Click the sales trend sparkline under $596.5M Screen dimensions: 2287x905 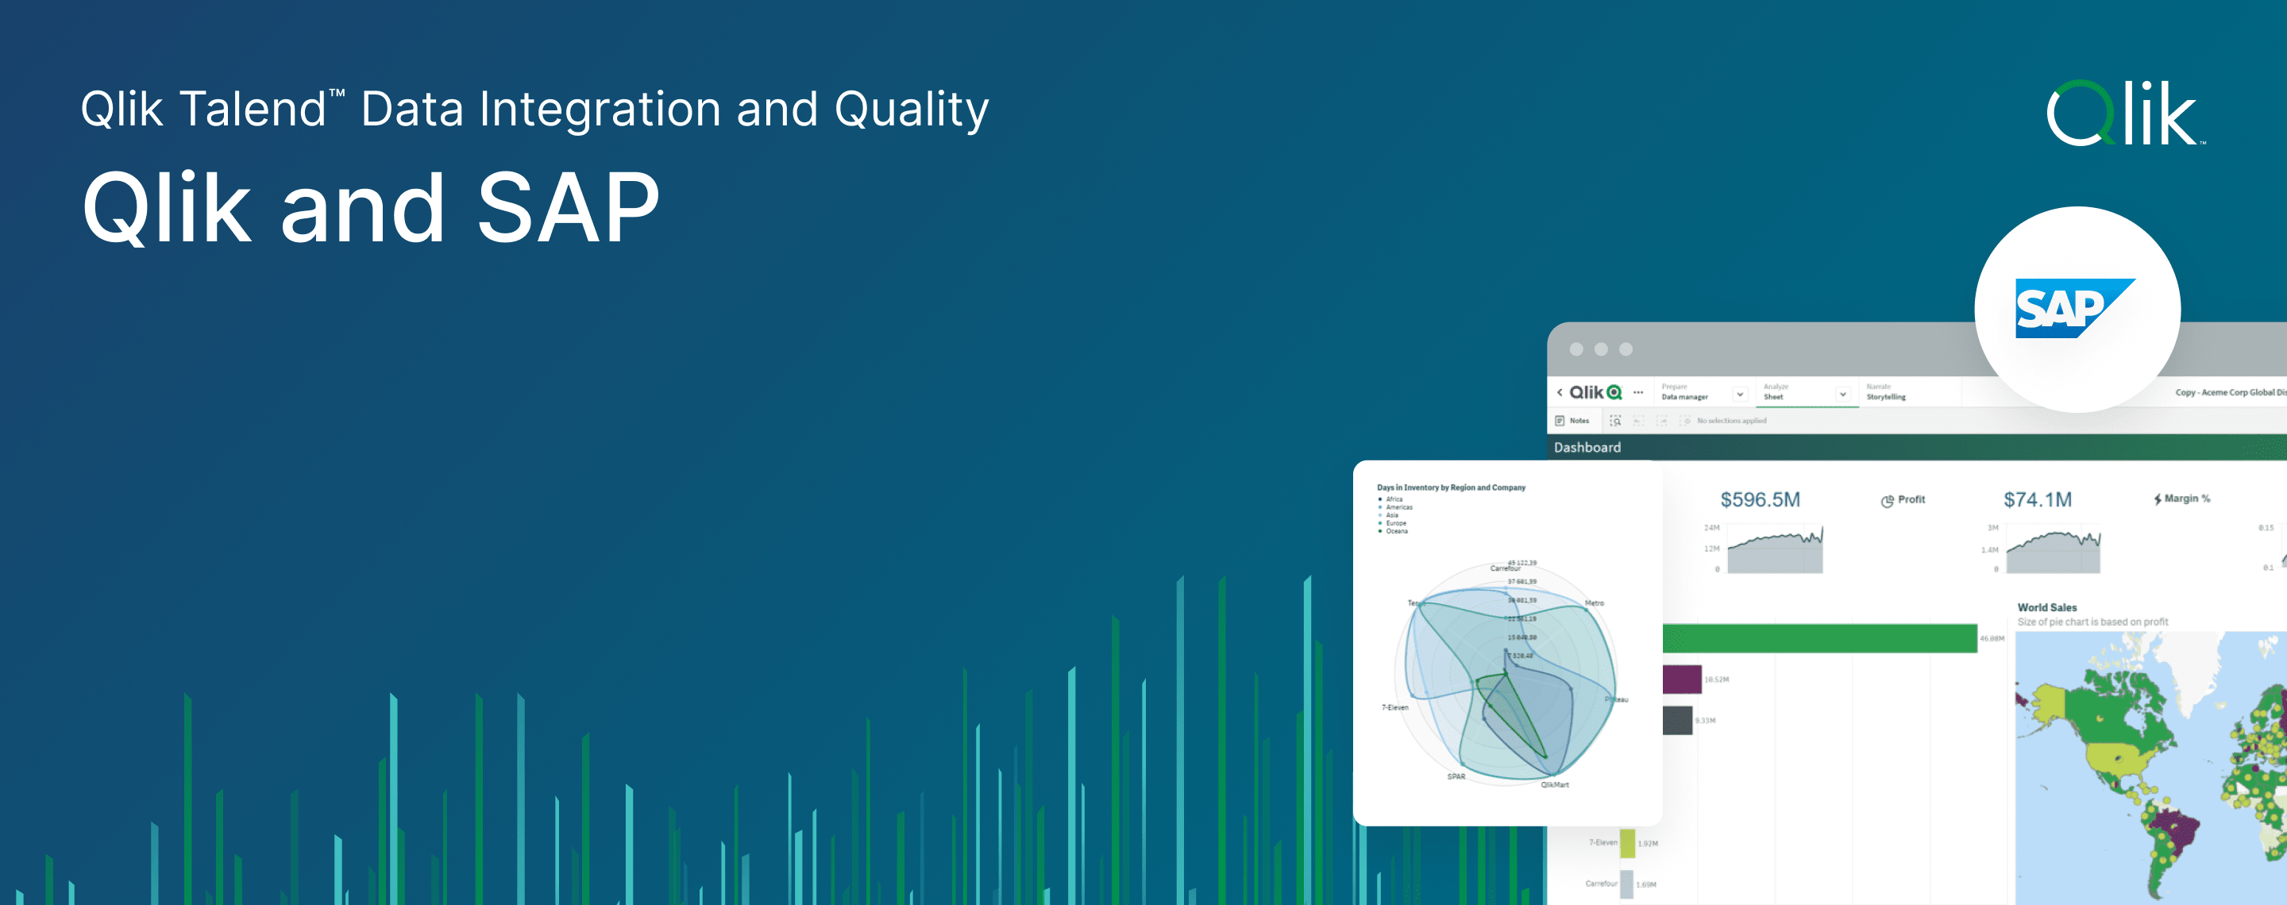pos(1775,550)
